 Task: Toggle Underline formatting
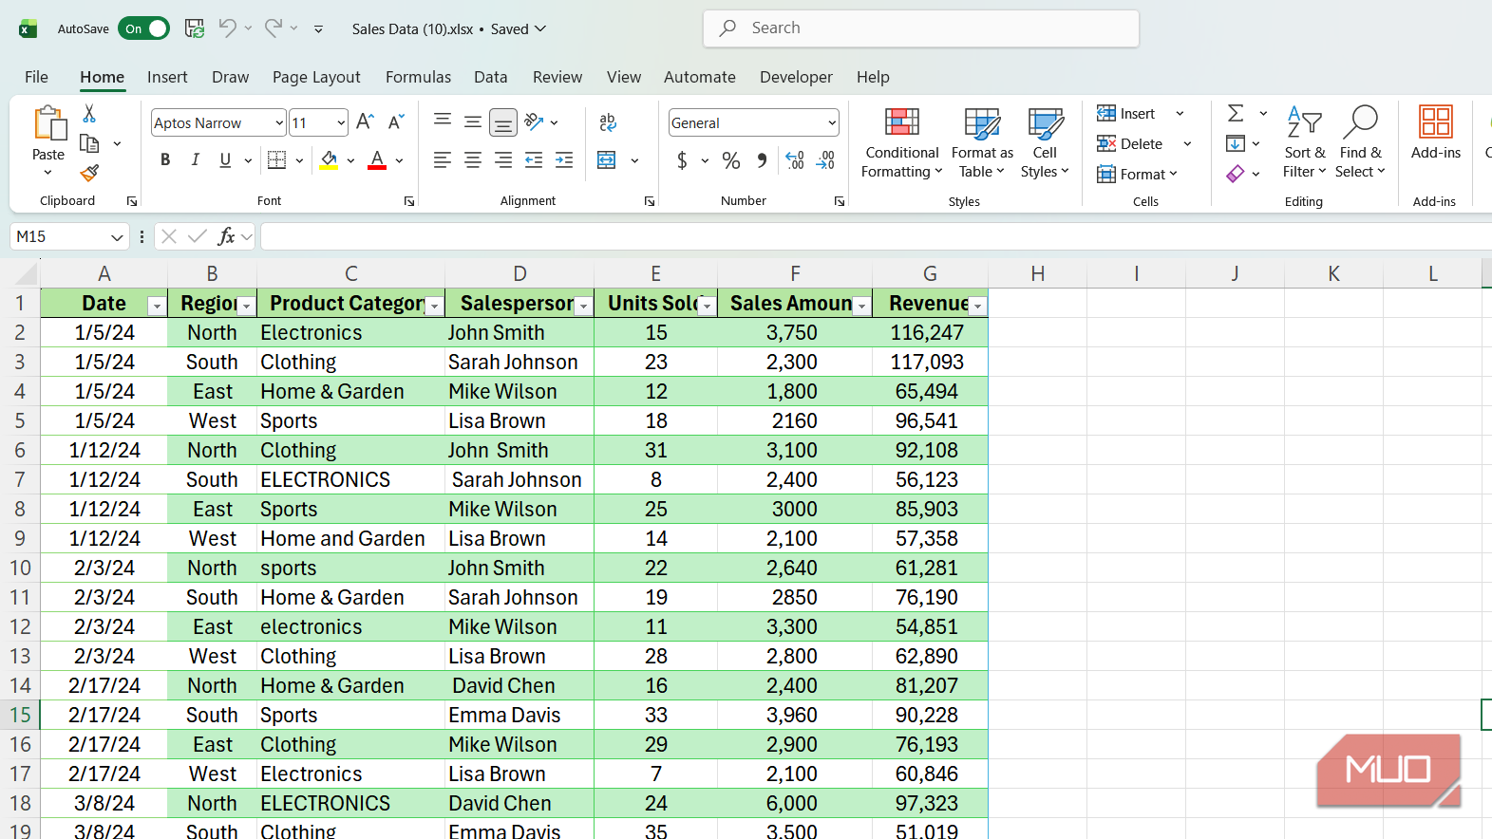click(x=225, y=160)
